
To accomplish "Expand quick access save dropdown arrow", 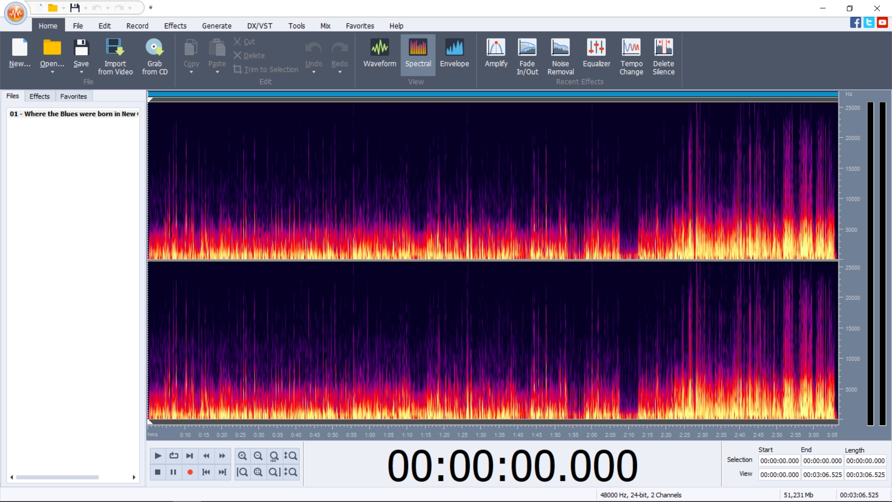I will 85,8.
